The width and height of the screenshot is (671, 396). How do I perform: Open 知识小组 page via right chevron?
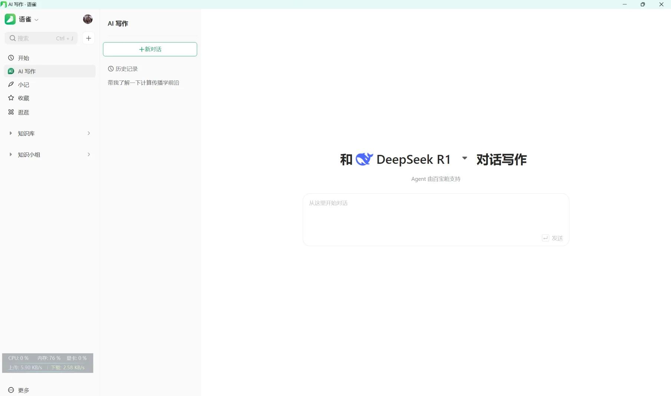coord(89,154)
